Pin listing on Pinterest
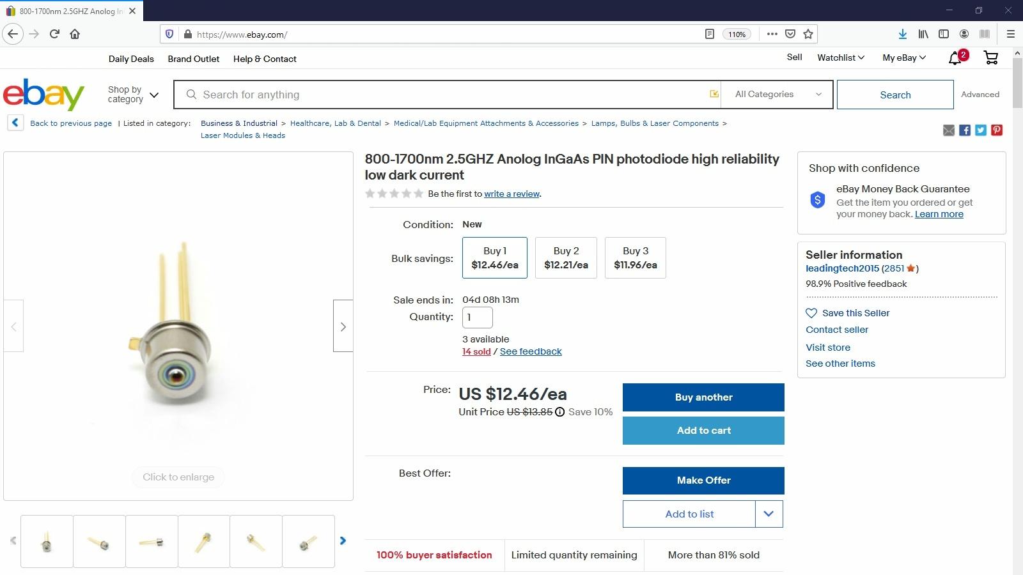This screenshot has width=1023, height=575. click(x=997, y=130)
